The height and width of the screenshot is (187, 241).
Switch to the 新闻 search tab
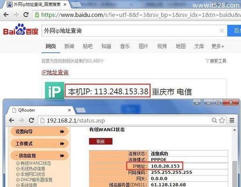pyautogui.click(x=69, y=46)
